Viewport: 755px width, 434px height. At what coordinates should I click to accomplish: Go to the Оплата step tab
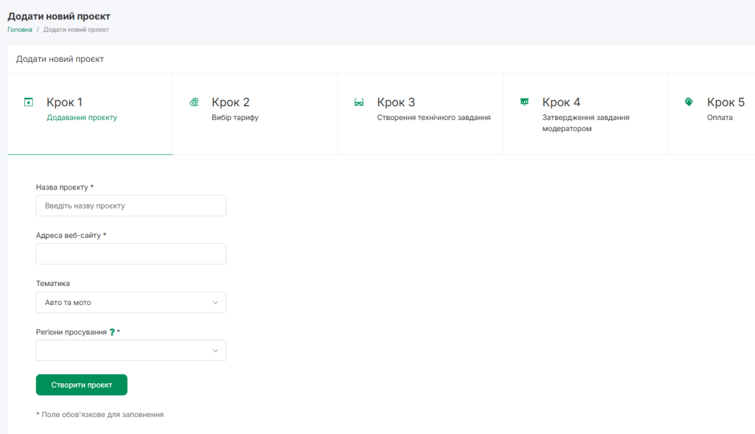click(720, 117)
